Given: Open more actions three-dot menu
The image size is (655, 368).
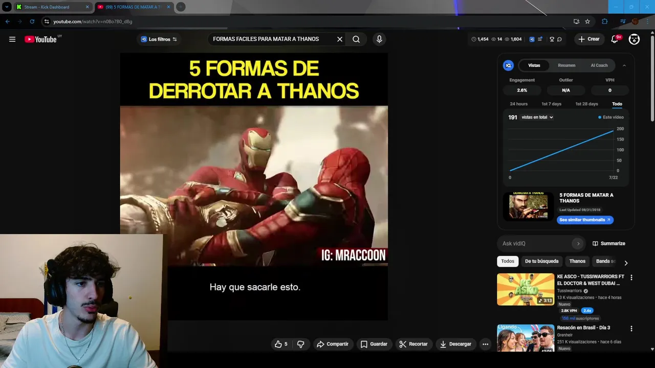Looking at the screenshot, I should (485, 344).
